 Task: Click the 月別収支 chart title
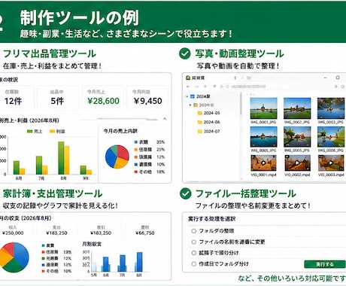click(92, 244)
